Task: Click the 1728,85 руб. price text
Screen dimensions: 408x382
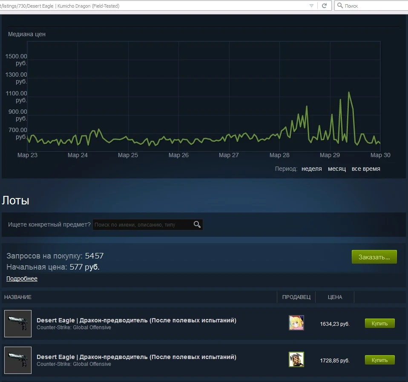Action: [x=335, y=361]
